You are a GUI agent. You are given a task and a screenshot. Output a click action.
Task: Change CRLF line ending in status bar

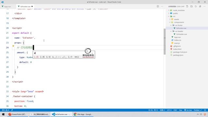175,110
